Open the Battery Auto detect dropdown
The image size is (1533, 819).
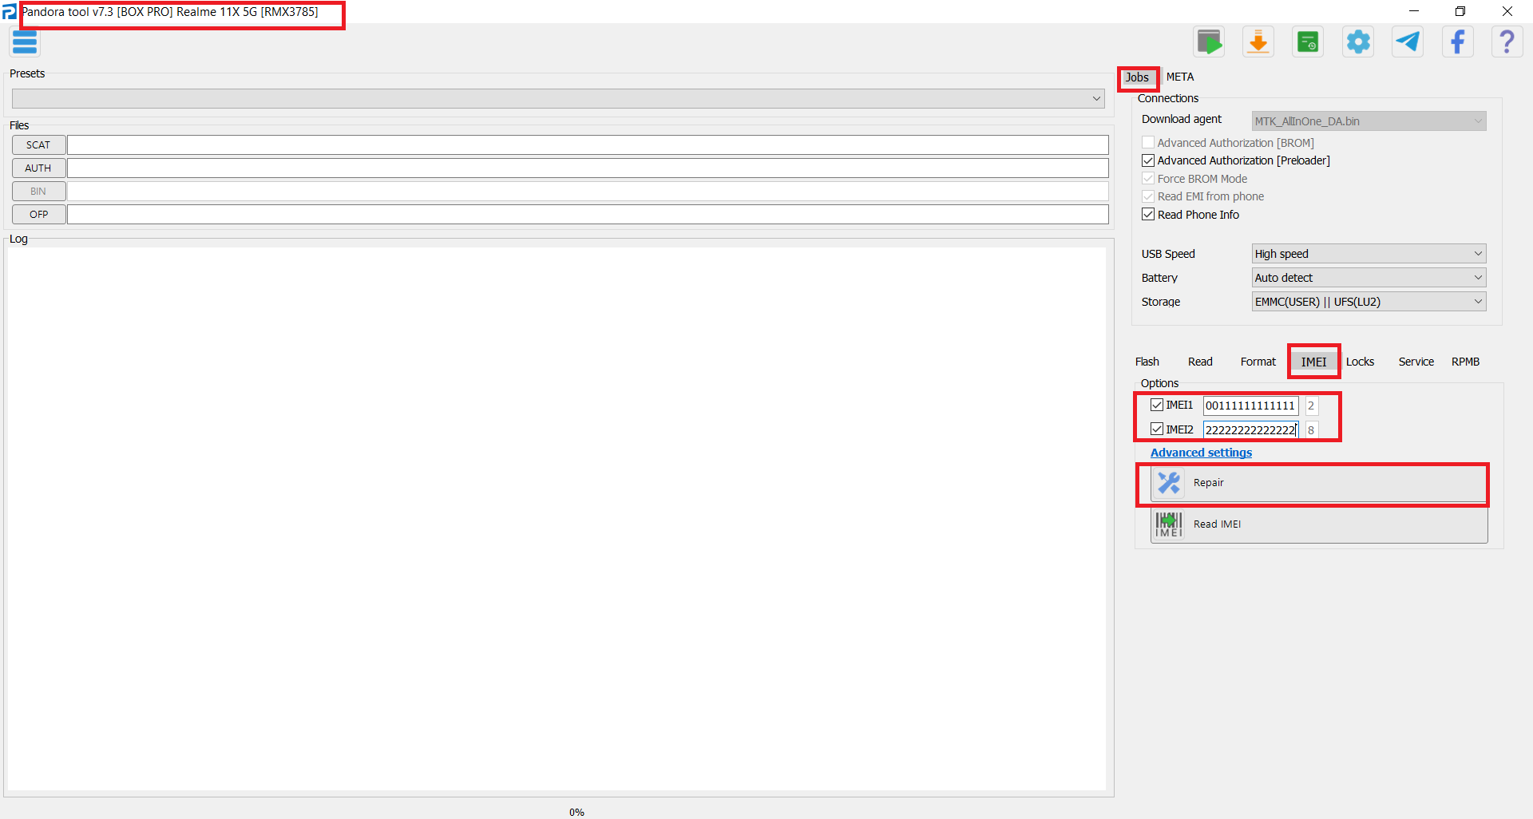click(x=1369, y=278)
